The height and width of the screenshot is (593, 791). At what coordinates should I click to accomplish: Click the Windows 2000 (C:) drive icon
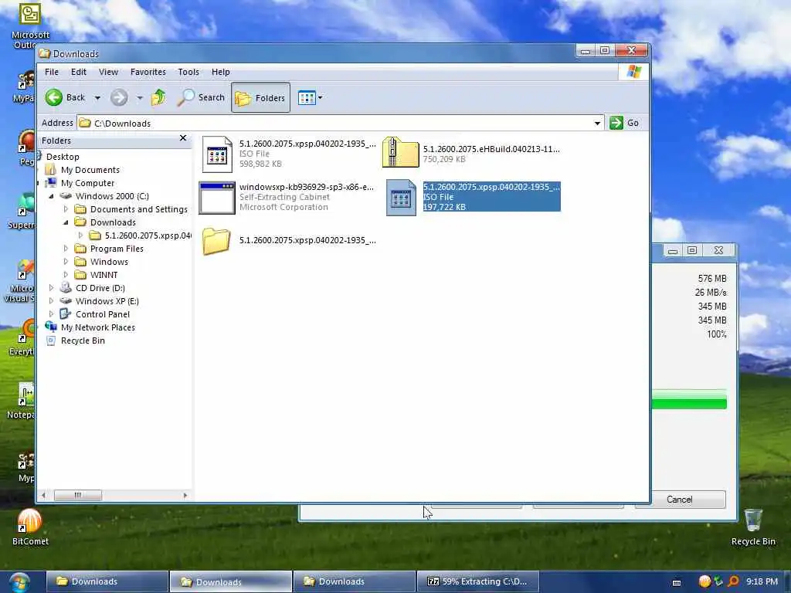(66, 195)
